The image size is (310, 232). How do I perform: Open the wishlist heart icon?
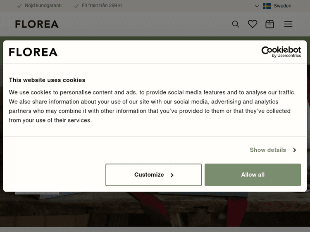click(253, 24)
